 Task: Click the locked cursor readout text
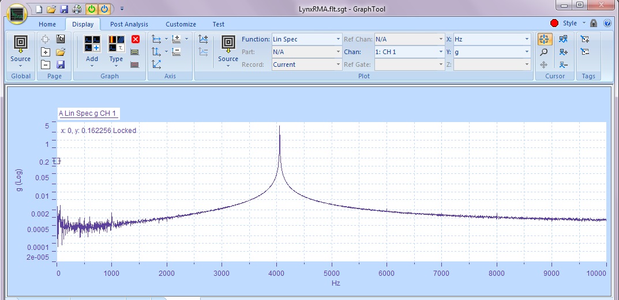98,131
